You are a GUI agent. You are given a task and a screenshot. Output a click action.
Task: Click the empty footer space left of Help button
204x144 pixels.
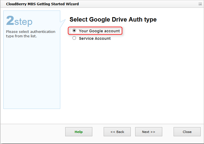click(33, 132)
